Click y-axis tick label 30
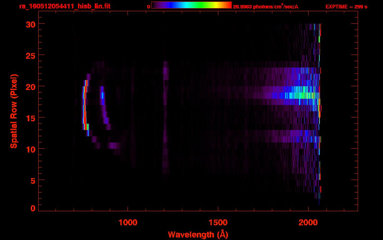Screen dimensions: 383x240 point(30,24)
